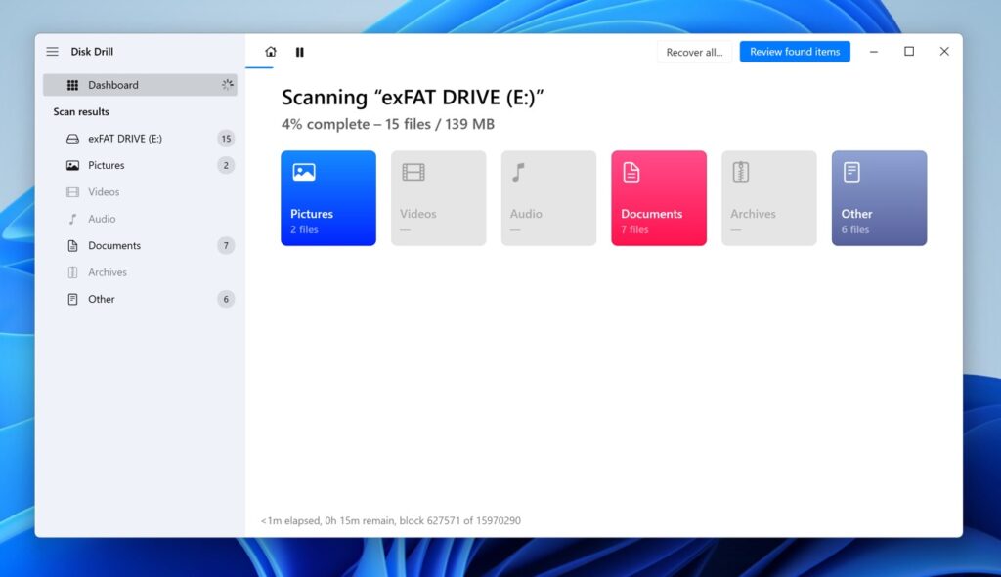Click the spinning progress indicator beside Dashboard
This screenshot has width=1001, height=577.
[x=226, y=85]
